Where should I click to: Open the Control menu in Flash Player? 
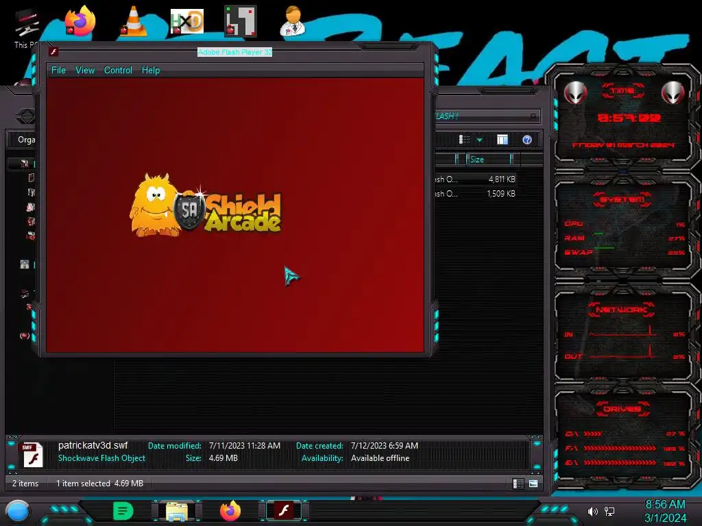(x=118, y=71)
